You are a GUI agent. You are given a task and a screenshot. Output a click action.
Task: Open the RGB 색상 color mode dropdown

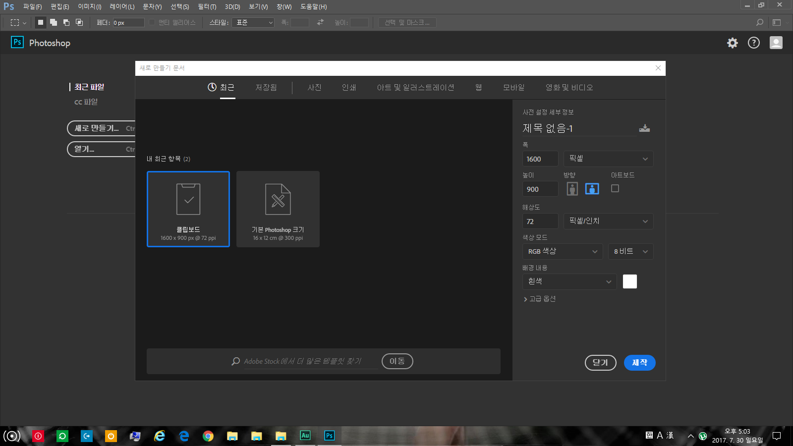point(563,251)
